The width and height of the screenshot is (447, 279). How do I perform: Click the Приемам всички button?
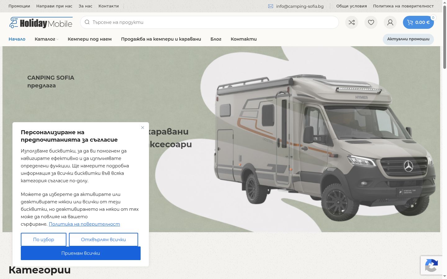click(81, 253)
